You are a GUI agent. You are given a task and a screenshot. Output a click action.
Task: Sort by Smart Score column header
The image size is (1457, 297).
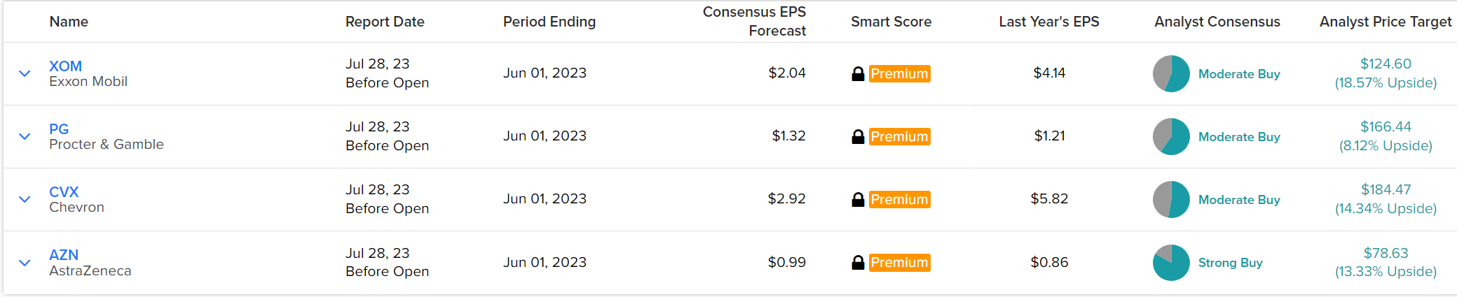coord(891,22)
